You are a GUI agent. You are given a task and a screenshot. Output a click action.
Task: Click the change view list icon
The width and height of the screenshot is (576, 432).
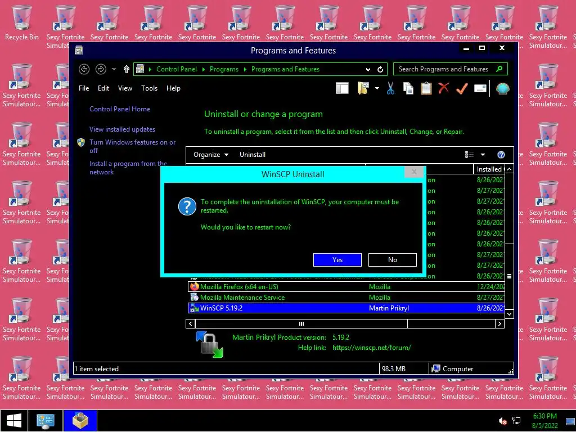(x=470, y=155)
